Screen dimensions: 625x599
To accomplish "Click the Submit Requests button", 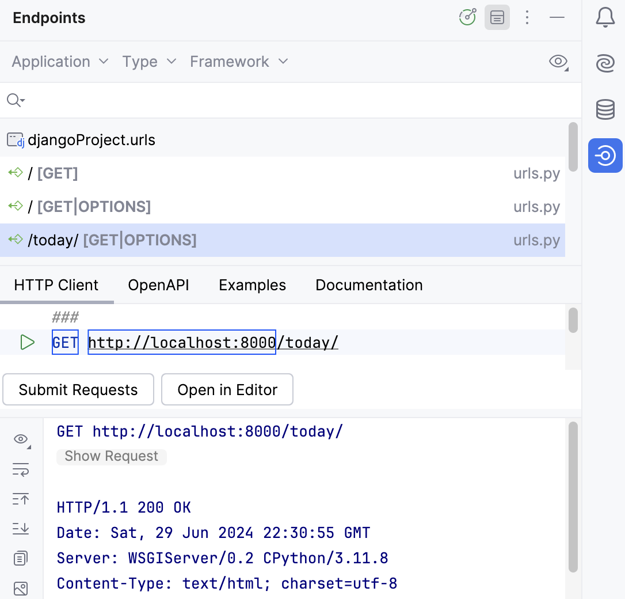I will [78, 389].
